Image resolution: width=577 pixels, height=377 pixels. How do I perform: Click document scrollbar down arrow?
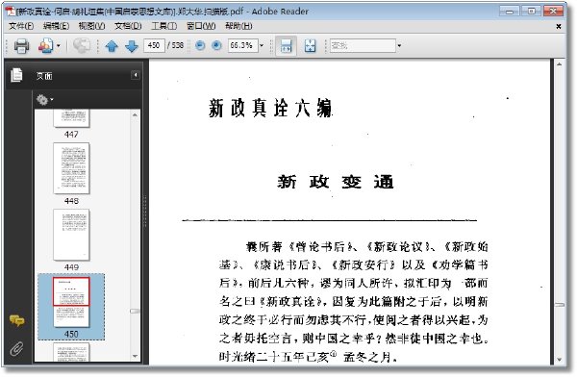pos(559,360)
